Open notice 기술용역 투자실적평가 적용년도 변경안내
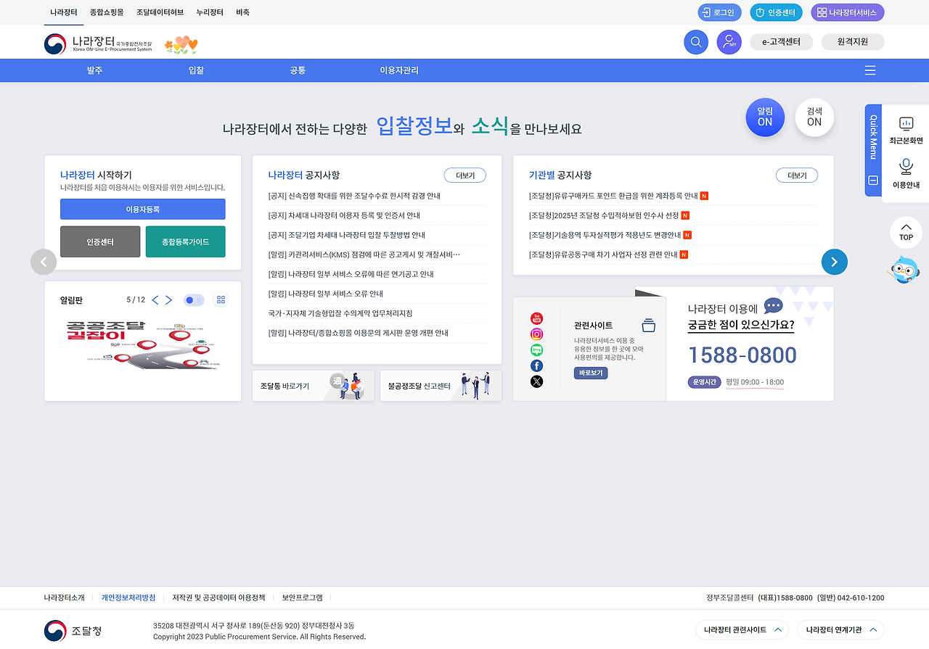 point(605,235)
